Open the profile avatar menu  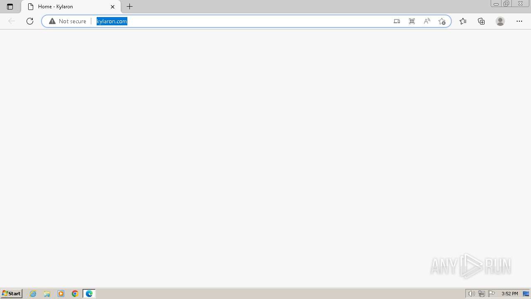[x=500, y=21]
